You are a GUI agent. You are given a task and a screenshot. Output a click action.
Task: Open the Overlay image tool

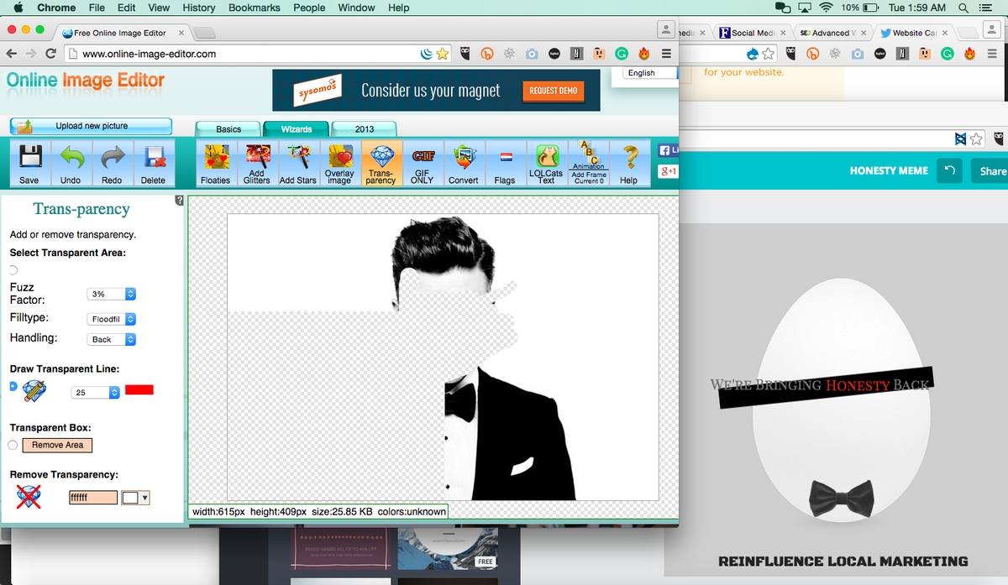tap(339, 162)
